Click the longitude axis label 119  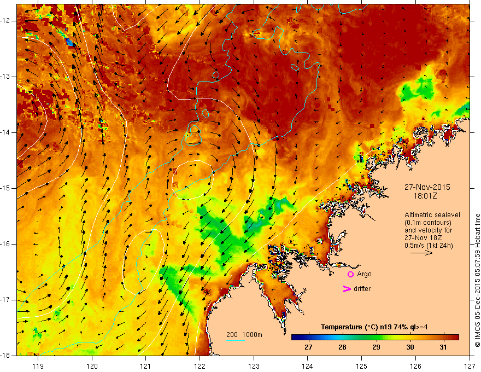click(x=38, y=366)
